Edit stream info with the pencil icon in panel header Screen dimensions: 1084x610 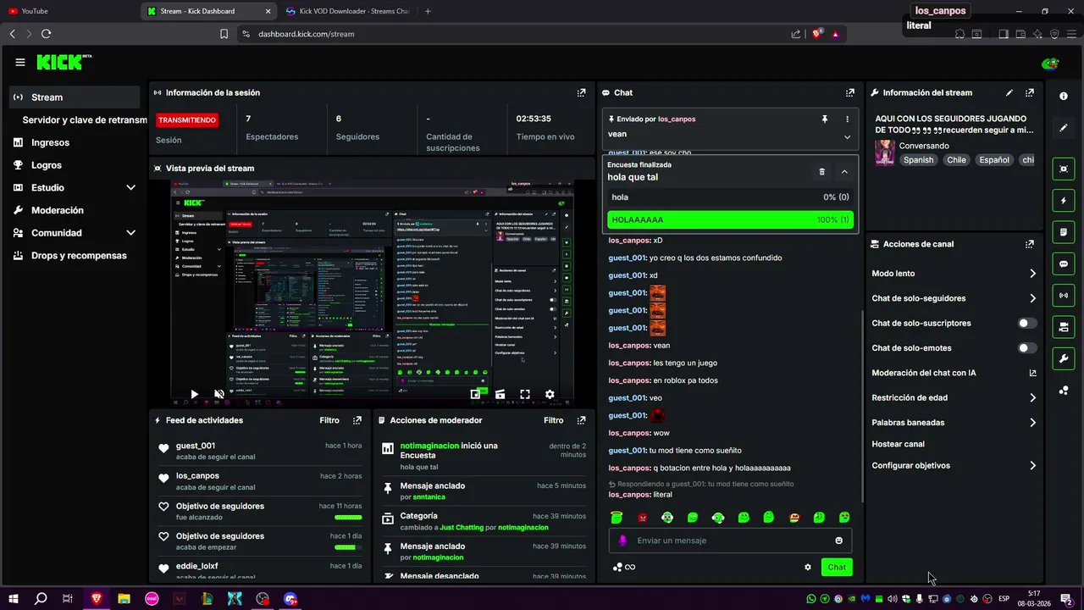(1009, 92)
